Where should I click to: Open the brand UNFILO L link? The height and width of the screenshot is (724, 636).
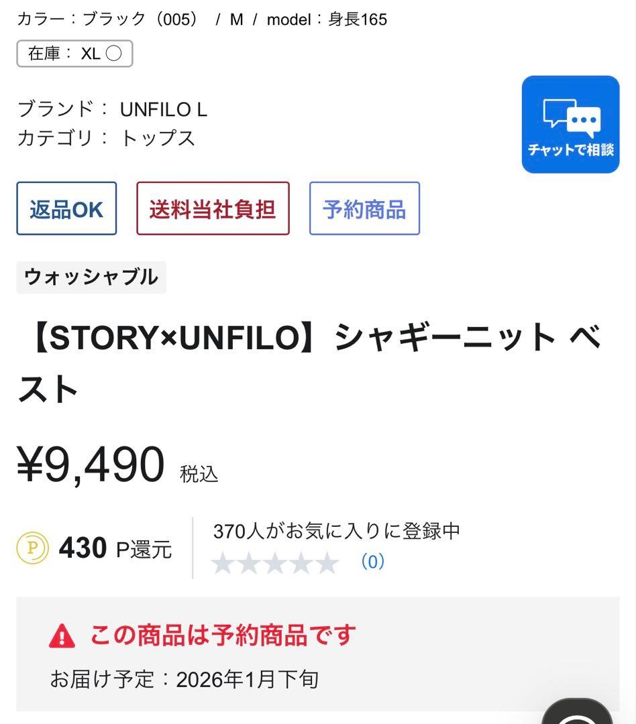point(163,109)
